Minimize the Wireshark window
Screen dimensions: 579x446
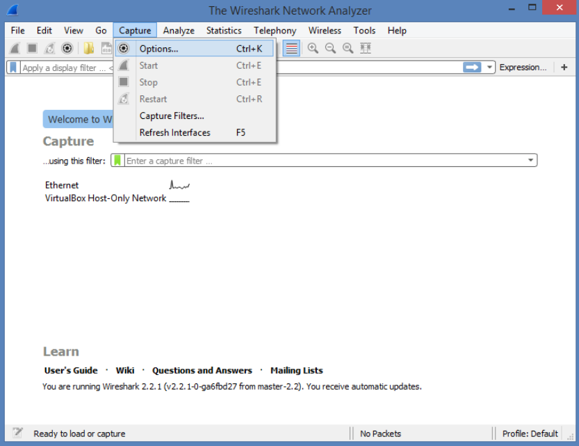[x=512, y=8]
